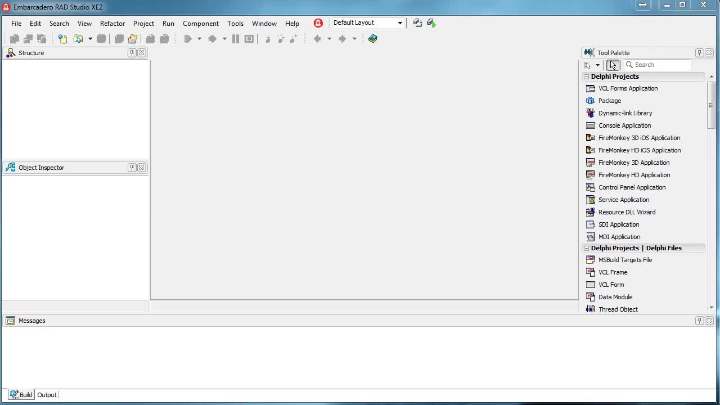This screenshot has width=720, height=405.
Task: Toggle the Messages panel pin
Action: (x=699, y=321)
